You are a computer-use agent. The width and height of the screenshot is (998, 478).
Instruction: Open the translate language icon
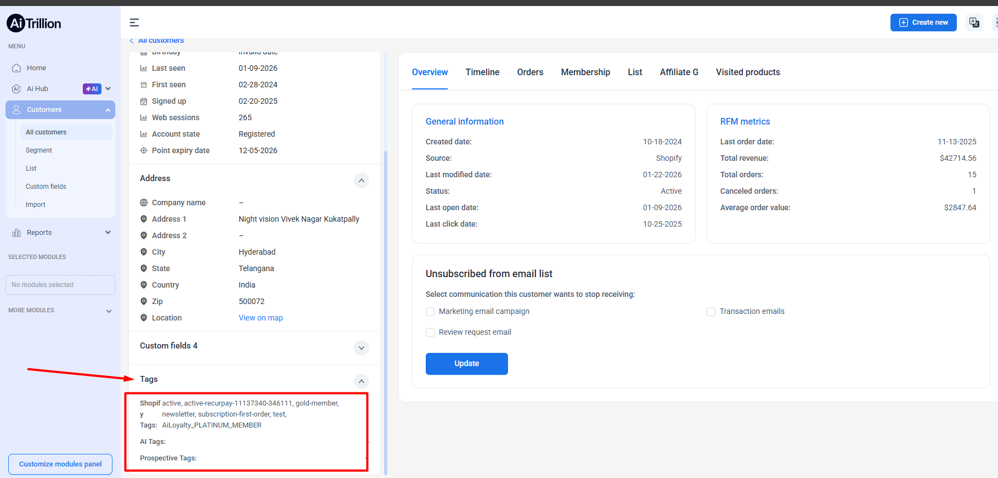[974, 23]
